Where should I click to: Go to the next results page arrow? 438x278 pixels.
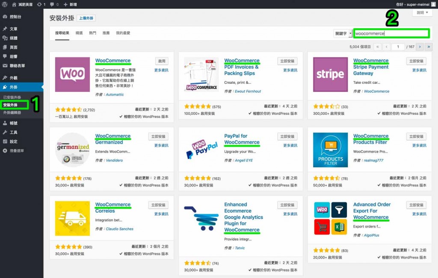[420, 47]
